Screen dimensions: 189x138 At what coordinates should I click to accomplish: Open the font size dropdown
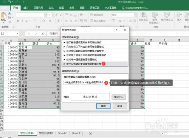(53, 15)
